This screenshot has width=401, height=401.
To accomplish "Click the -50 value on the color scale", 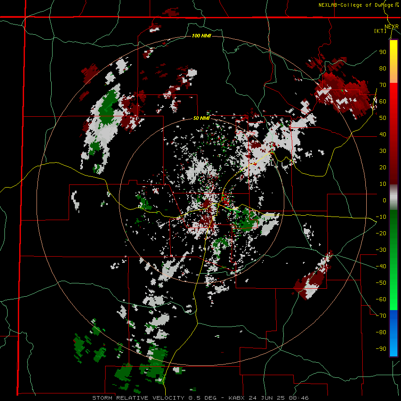I will (381, 283).
